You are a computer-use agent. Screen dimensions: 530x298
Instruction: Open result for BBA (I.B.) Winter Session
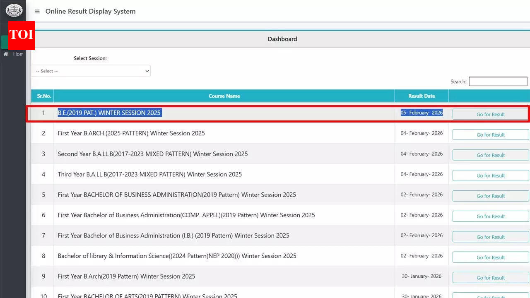[x=490, y=237]
